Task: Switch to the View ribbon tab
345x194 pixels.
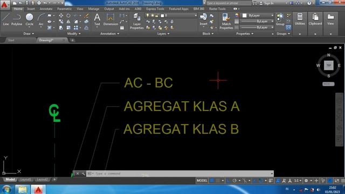Action: (80, 9)
